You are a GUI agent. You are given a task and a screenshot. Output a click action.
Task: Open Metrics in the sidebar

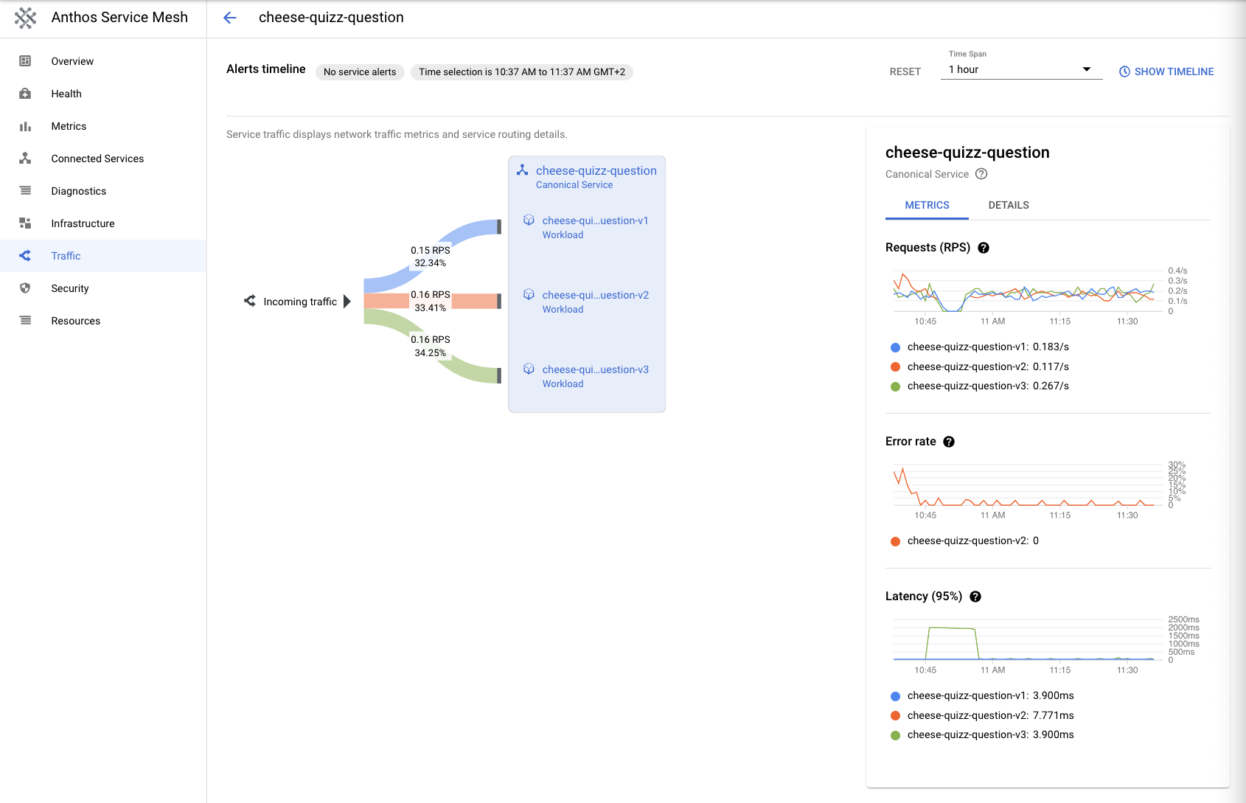click(103, 126)
